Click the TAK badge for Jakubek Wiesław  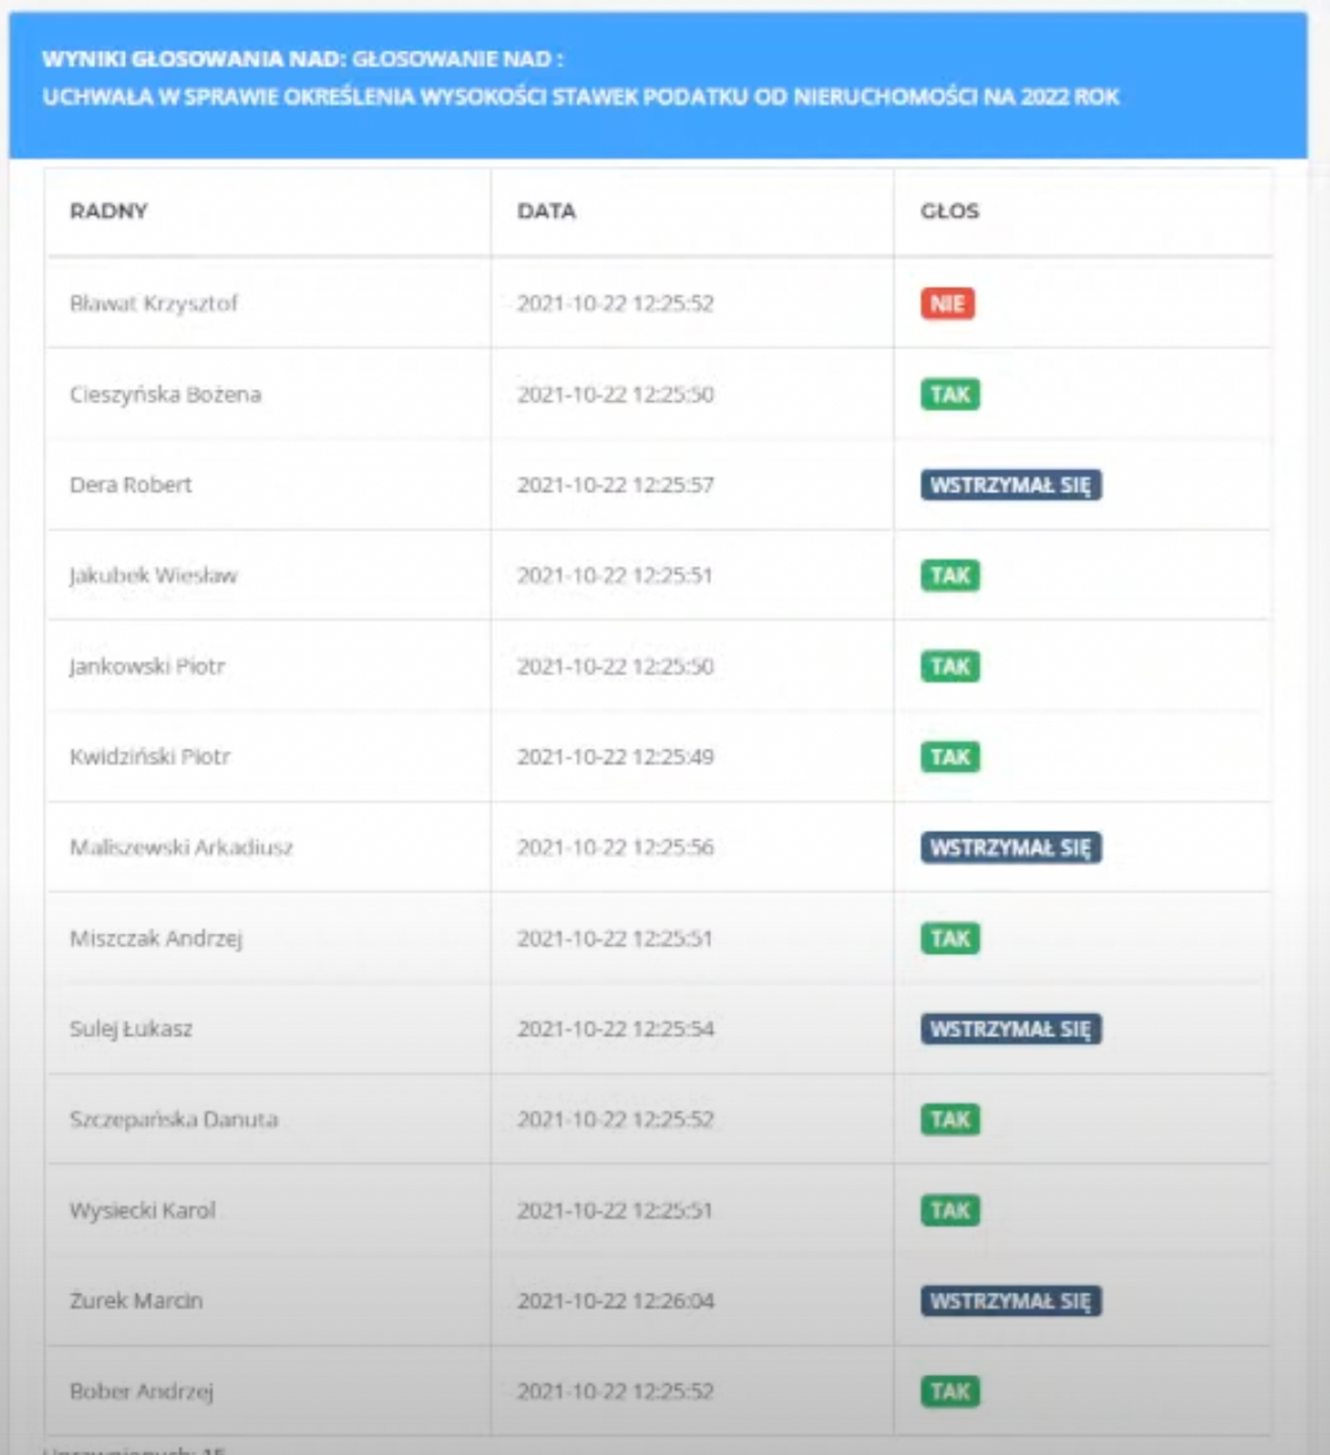(x=949, y=575)
